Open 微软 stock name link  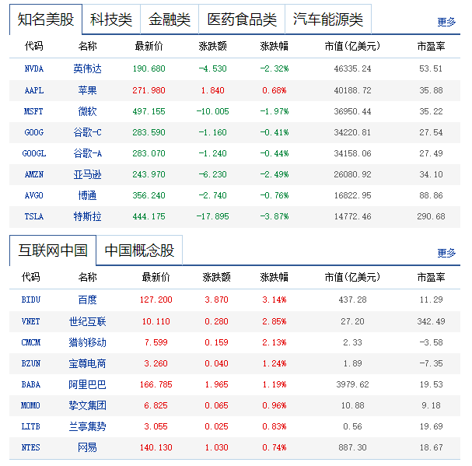click(87, 111)
